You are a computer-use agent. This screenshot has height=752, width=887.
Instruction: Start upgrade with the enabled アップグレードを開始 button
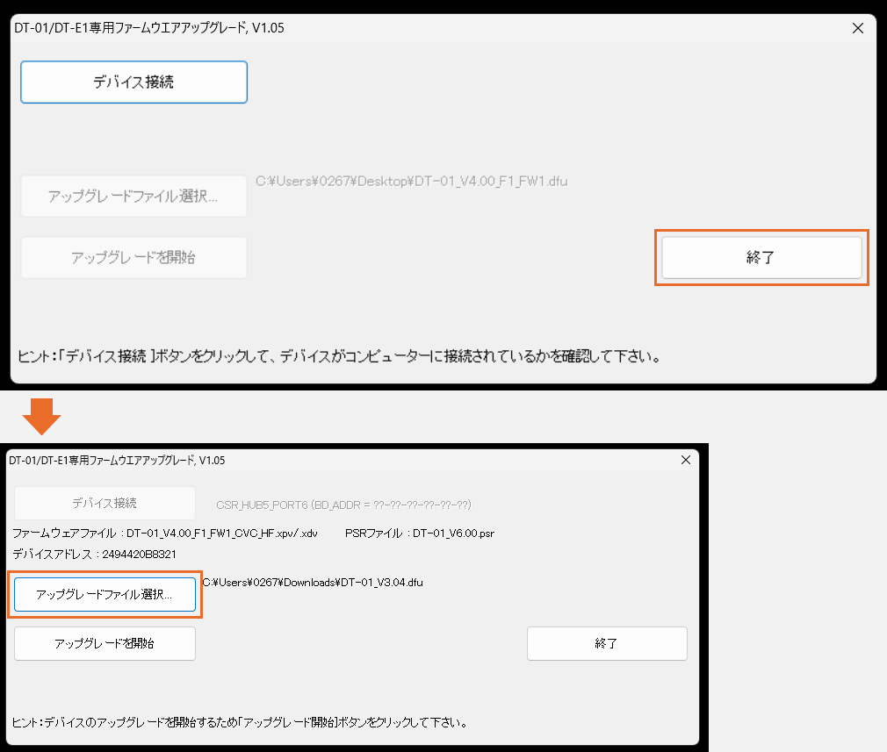105,643
